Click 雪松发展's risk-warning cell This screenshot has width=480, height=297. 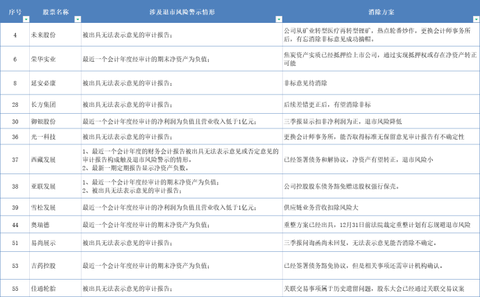click(182, 207)
